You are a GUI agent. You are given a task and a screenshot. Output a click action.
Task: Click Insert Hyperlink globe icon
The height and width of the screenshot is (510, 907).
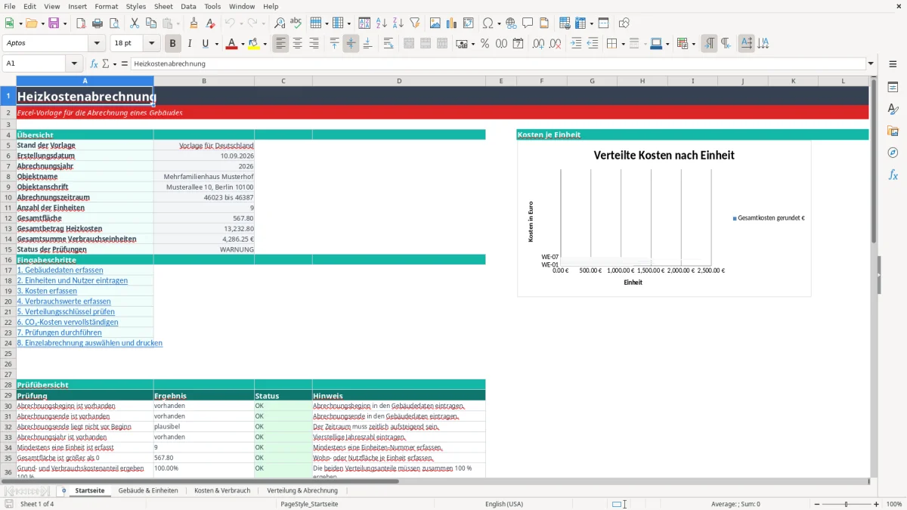point(511,23)
